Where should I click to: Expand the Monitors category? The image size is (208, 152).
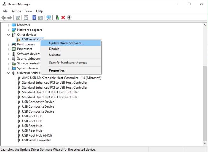click(9, 25)
